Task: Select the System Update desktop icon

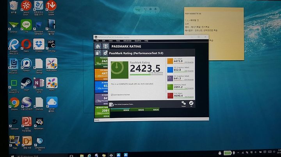Action: click(51, 7)
